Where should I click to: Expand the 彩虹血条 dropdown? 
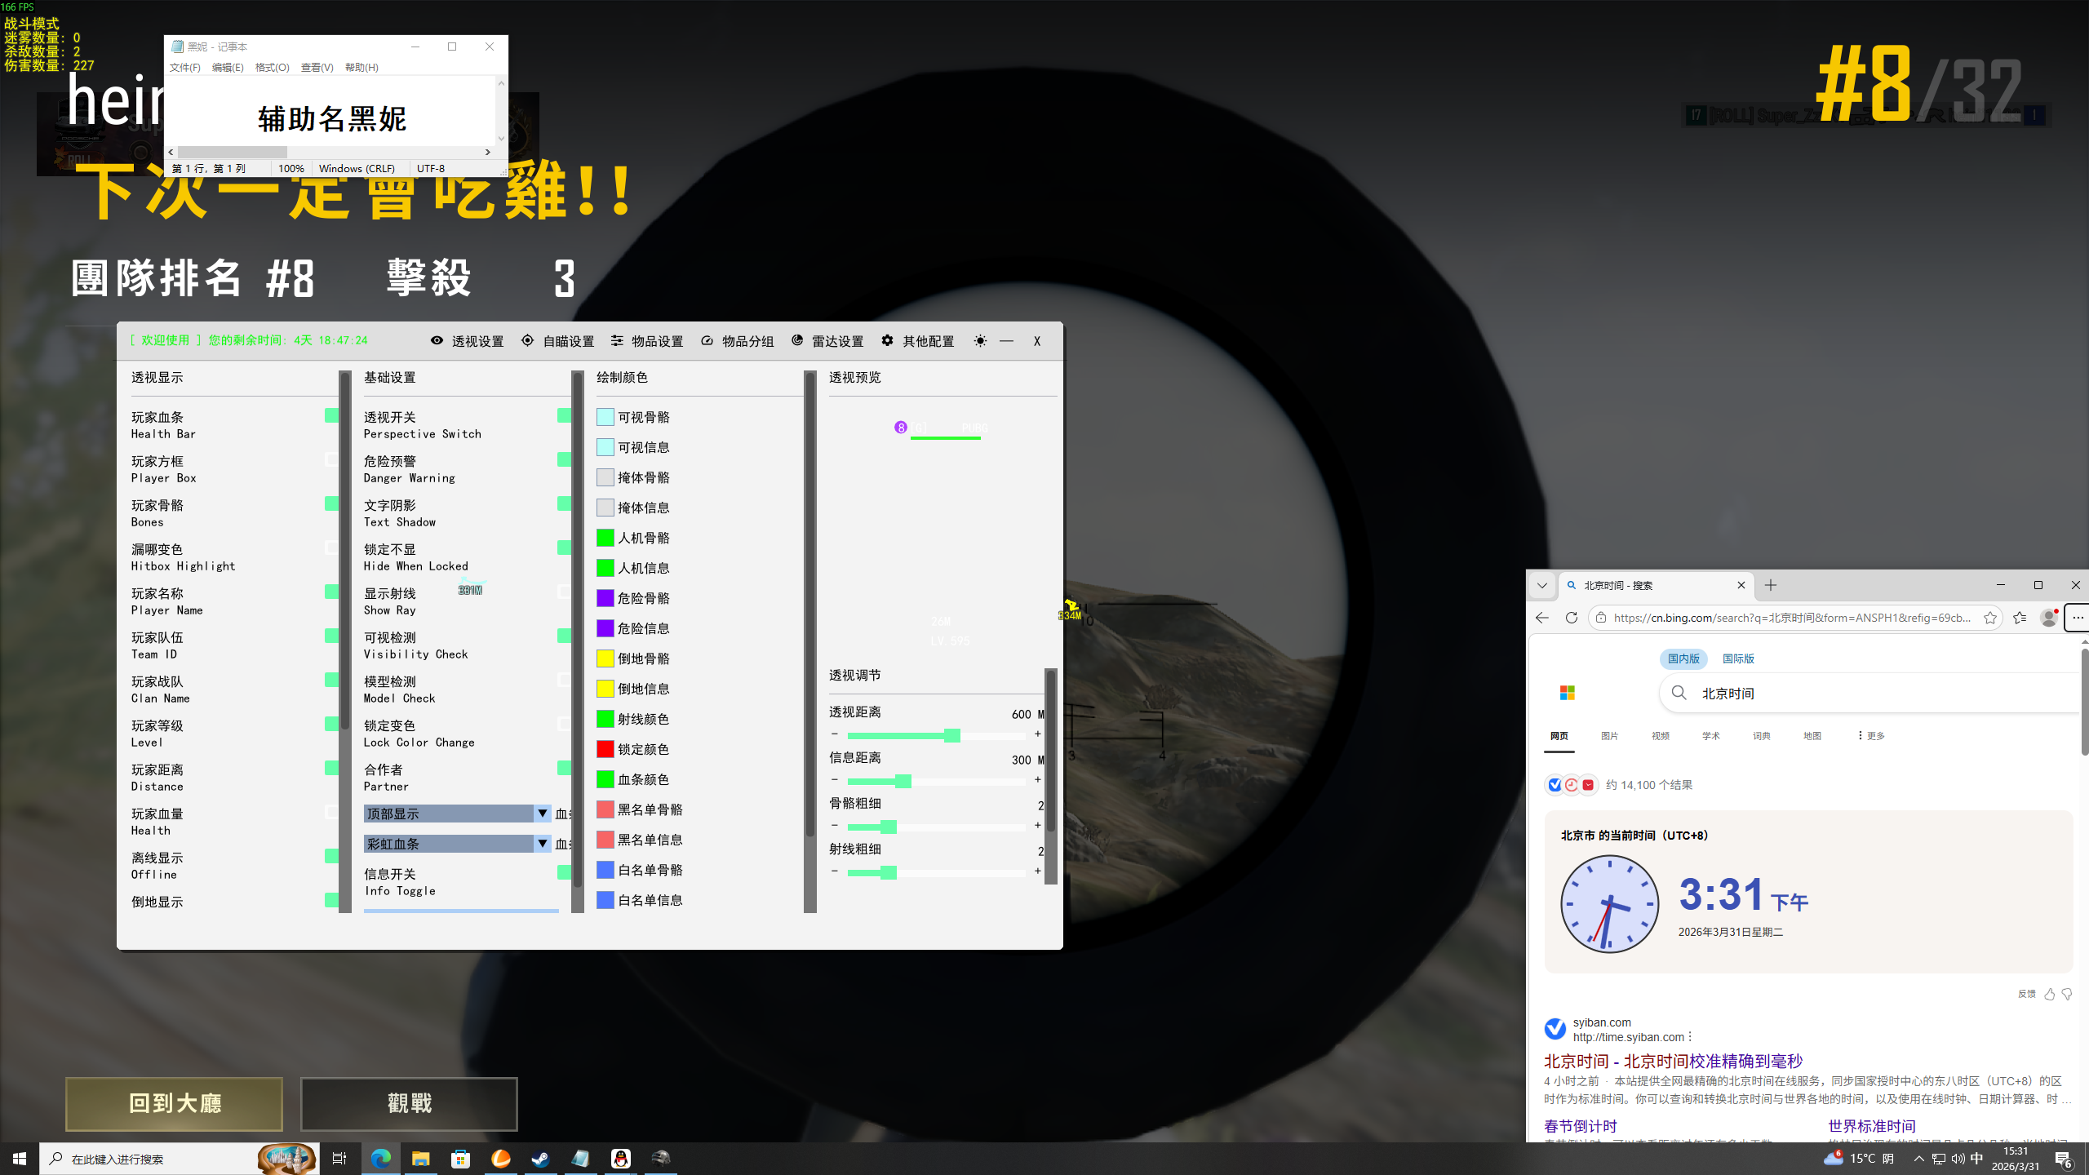point(542,844)
